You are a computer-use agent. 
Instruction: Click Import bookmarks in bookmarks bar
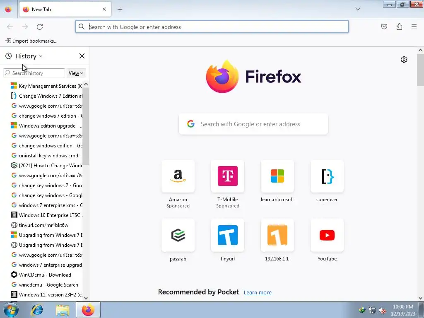click(x=31, y=41)
